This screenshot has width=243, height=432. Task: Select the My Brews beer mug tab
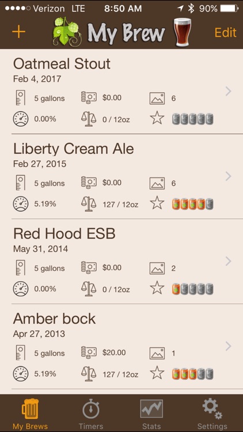click(x=31, y=414)
